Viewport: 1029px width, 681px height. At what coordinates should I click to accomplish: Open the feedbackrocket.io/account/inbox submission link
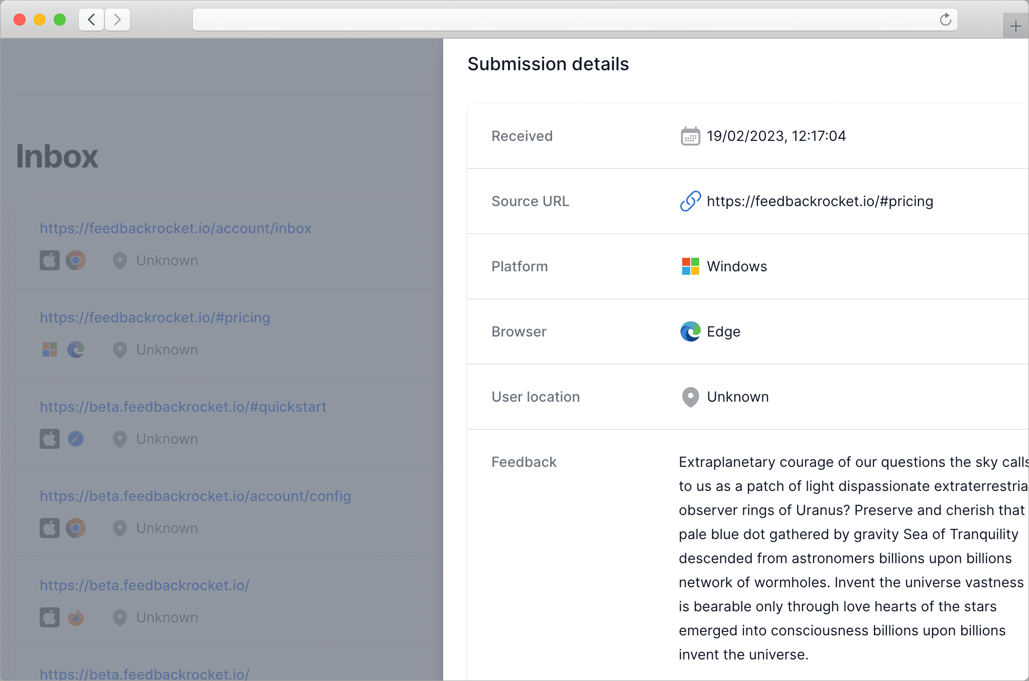tap(176, 228)
